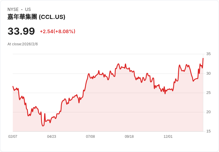Select the 35 label on the price axis

208,54
